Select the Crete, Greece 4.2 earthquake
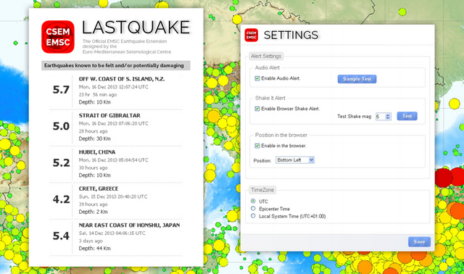464x274 pixels. coord(115,200)
